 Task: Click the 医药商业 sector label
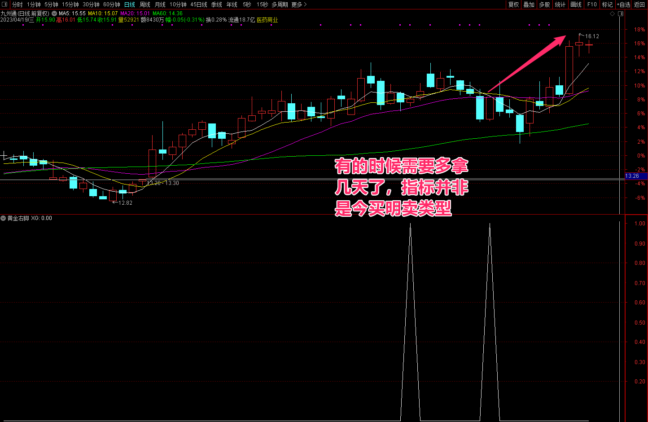click(x=267, y=20)
